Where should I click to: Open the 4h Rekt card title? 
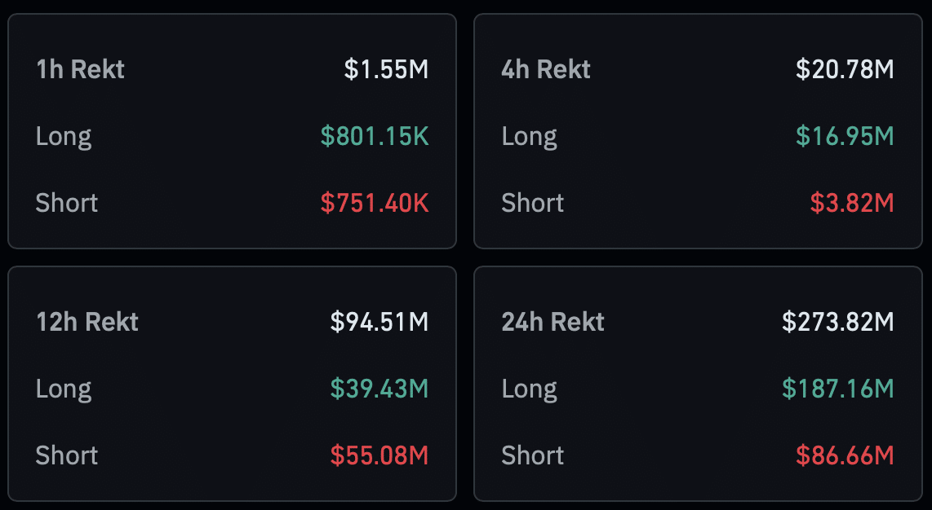tap(546, 69)
